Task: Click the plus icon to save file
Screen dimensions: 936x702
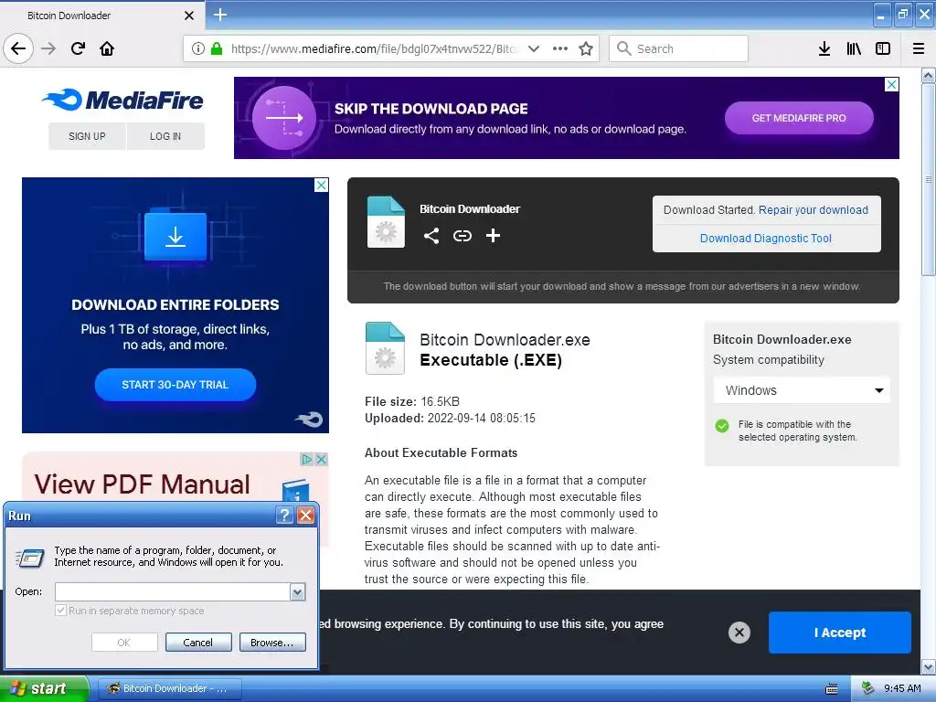Action: click(493, 236)
